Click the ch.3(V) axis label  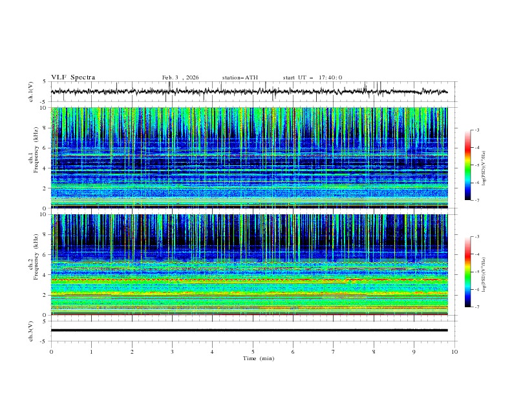click(x=31, y=330)
